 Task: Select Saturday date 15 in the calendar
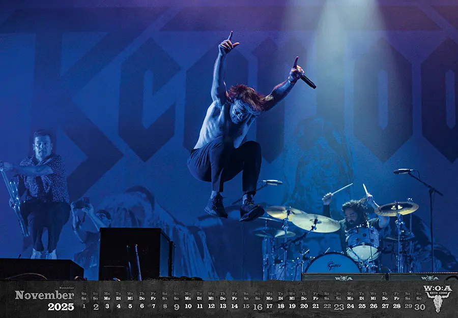tap(246, 306)
